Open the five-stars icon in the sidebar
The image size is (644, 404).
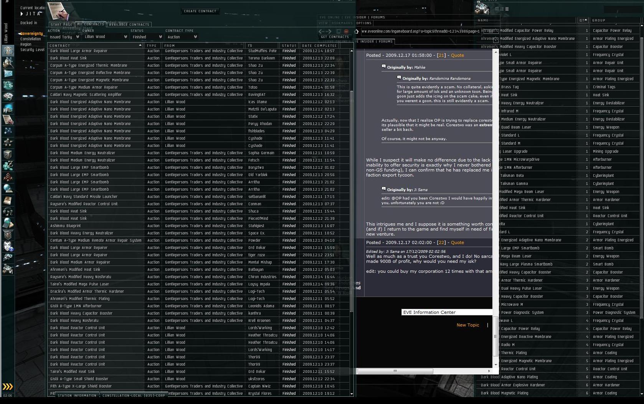8,142
